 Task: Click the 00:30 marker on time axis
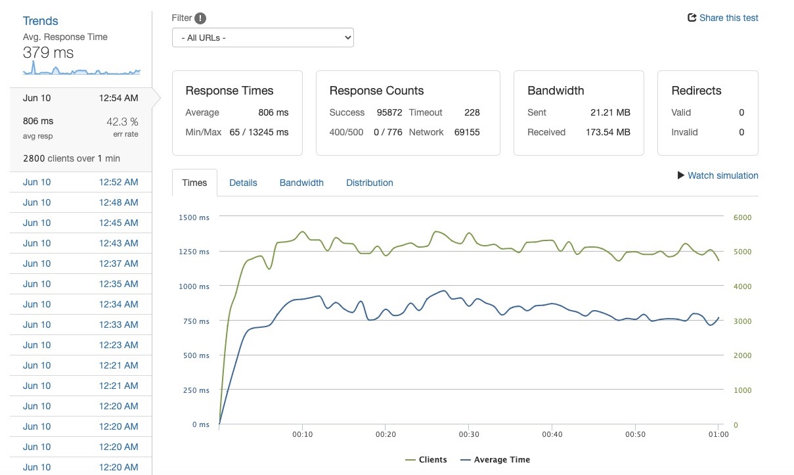tap(468, 435)
